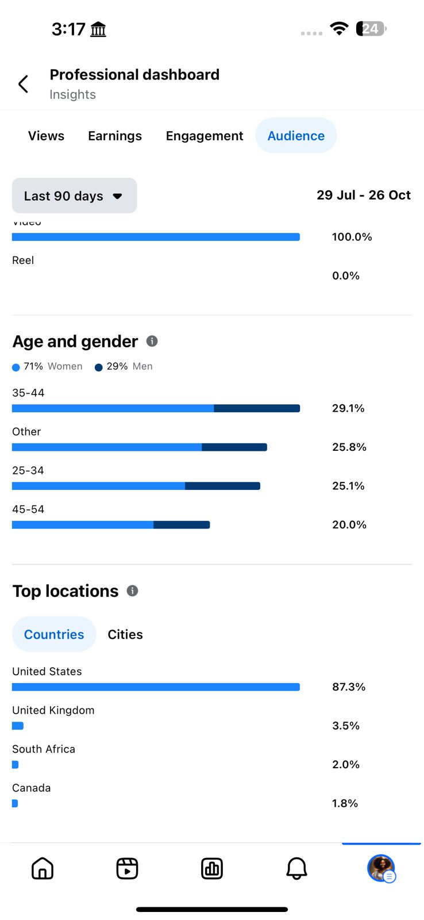This screenshot has width=424, height=920.
Task: Open the Reels video icon
Action: click(127, 868)
